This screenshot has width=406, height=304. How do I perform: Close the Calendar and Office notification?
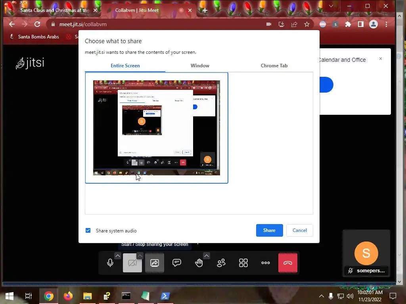[381, 59]
